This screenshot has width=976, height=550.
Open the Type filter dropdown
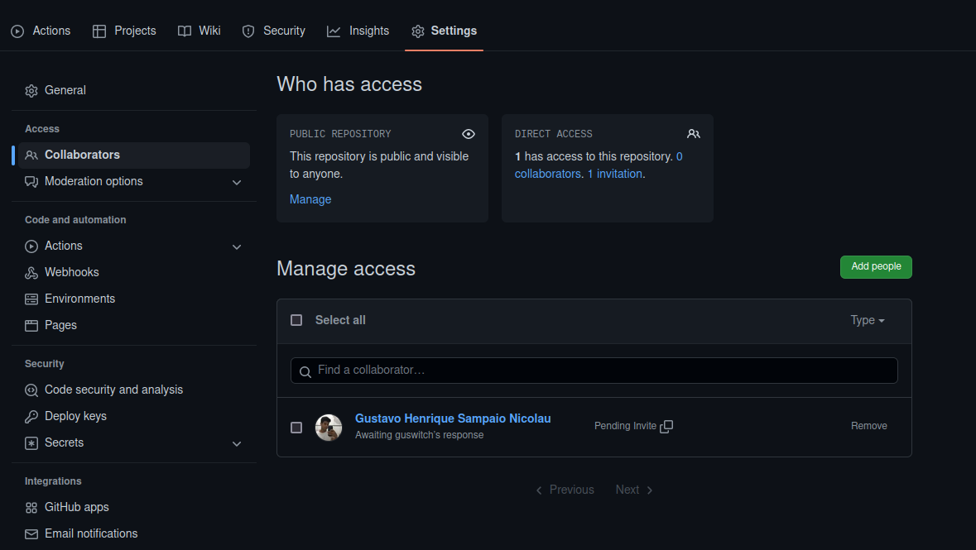(867, 320)
